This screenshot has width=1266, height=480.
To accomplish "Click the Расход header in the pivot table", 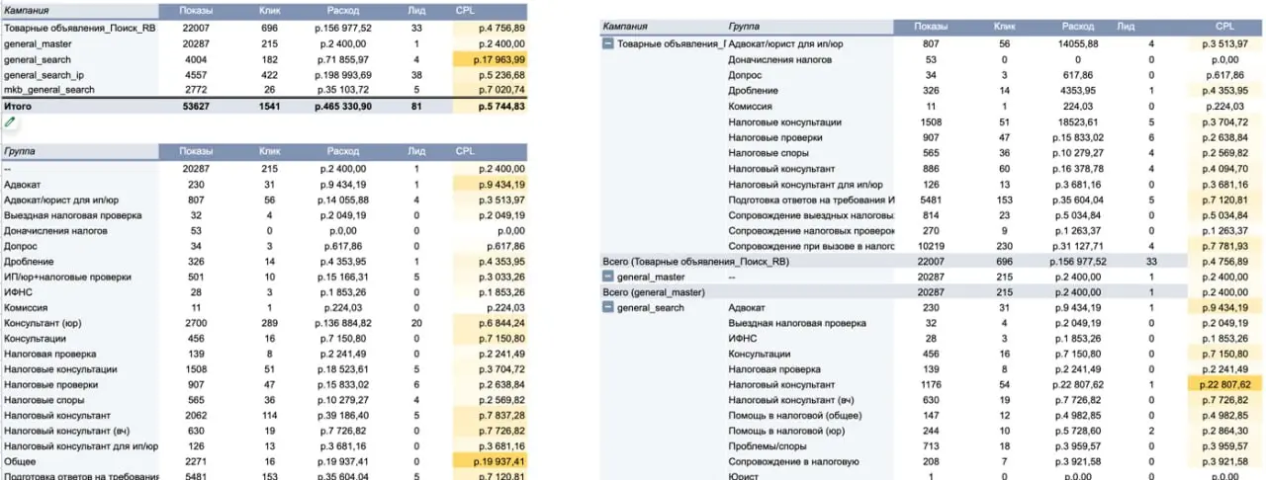I will [1077, 28].
